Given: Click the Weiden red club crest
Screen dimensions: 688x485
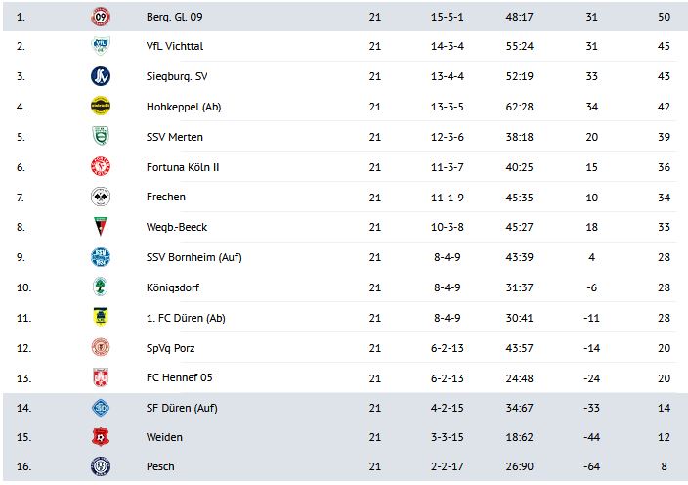Looking at the screenshot, I should 100,437.
